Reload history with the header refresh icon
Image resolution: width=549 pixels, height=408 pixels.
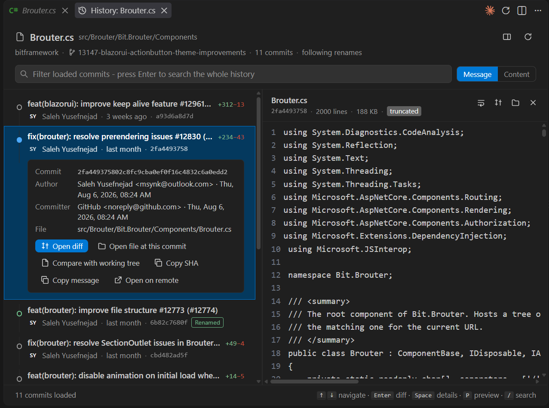pyautogui.click(x=528, y=37)
